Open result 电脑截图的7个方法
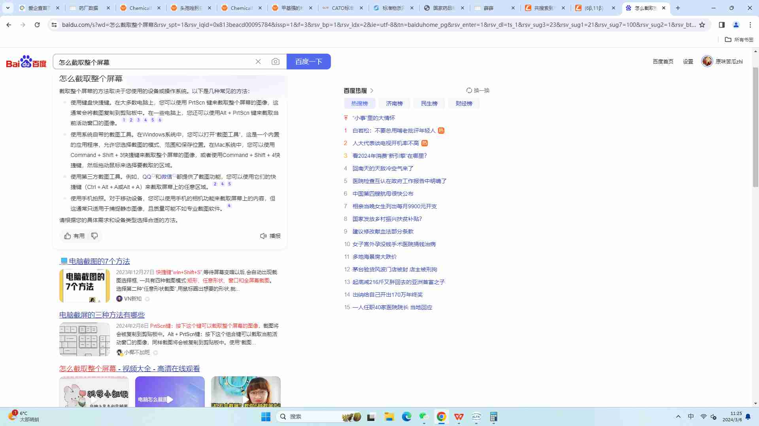 (x=94, y=261)
